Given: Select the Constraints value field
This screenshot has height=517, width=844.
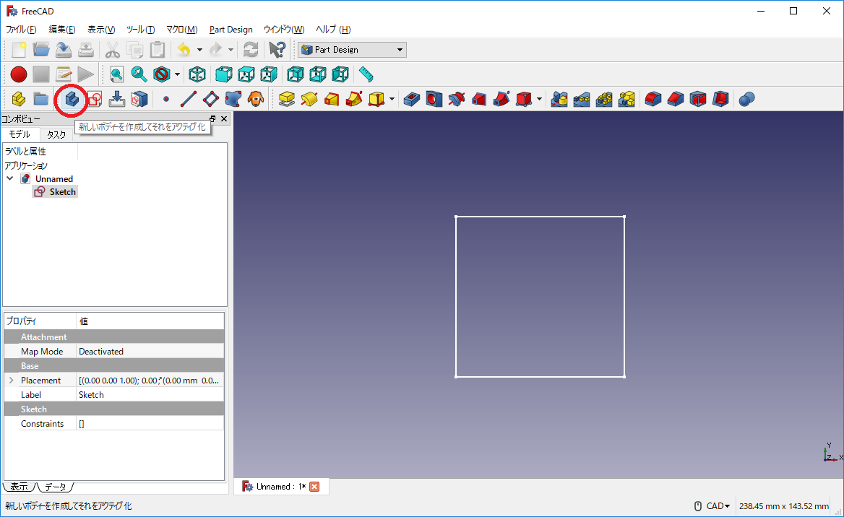Looking at the screenshot, I should (x=150, y=424).
